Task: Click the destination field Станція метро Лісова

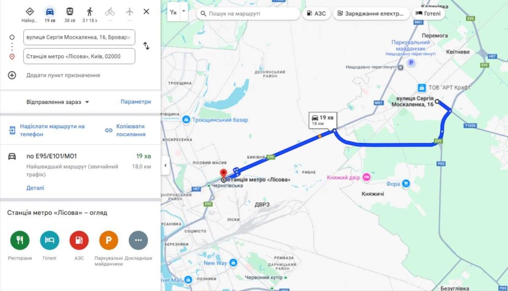Action: point(79,56)
